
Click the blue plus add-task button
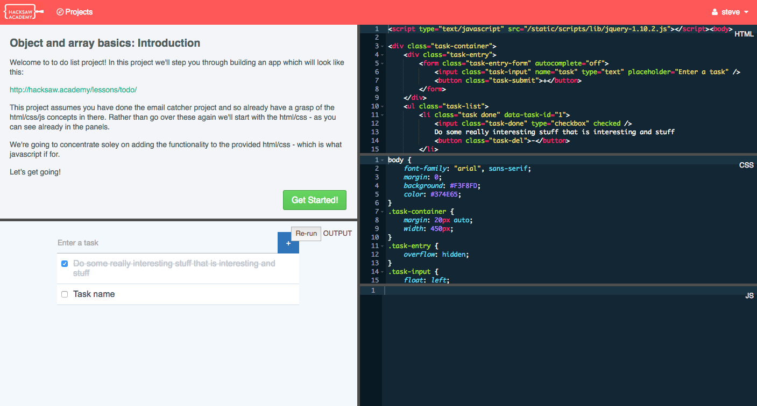pos(288,243)
